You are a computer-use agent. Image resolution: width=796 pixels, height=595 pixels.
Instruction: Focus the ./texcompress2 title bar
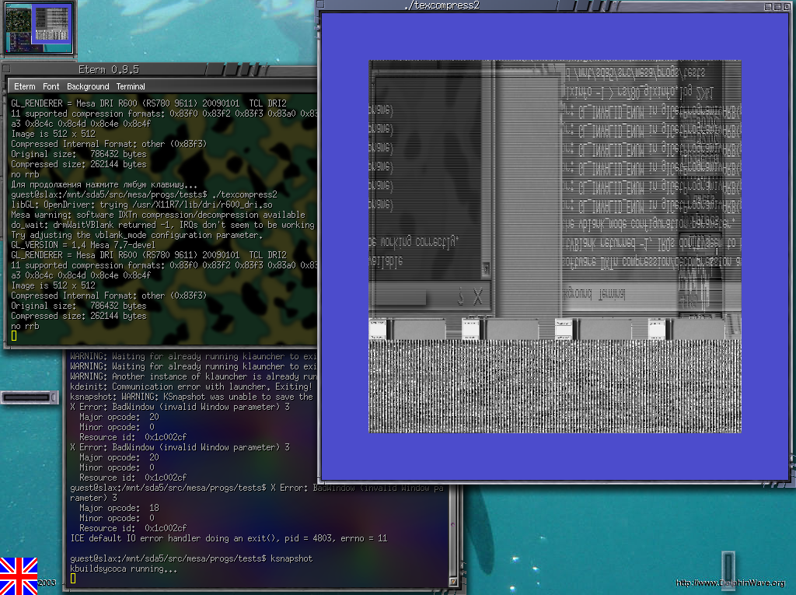[443, 5]
